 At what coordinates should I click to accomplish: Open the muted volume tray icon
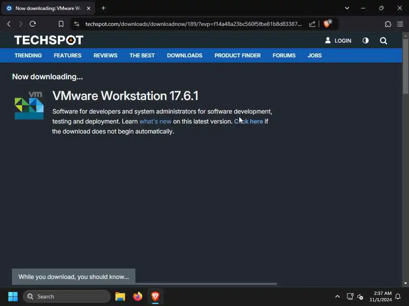click(360, 296)
